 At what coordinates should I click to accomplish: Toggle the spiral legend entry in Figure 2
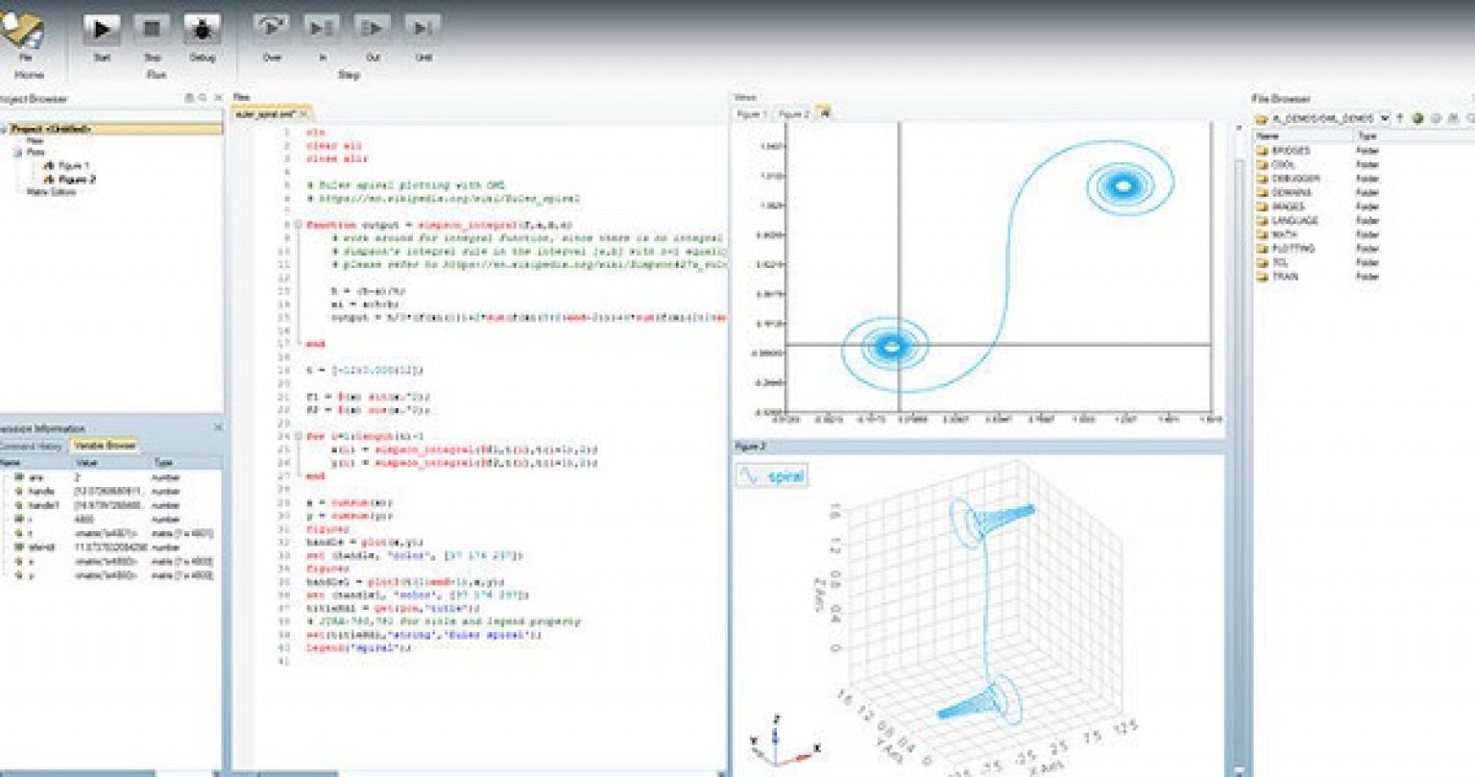[786, 473]
